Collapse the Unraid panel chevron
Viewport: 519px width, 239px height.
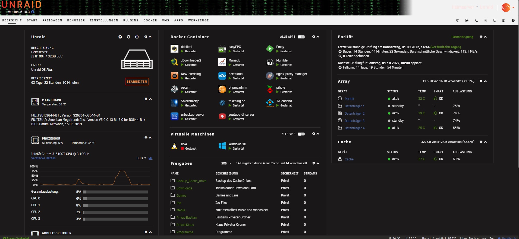click(x=150, y=37)
